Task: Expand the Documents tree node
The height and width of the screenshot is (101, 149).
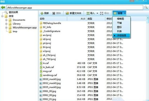Action: click(6, 20)
